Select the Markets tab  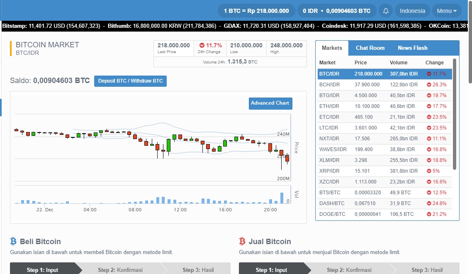(x=332, y=48)
